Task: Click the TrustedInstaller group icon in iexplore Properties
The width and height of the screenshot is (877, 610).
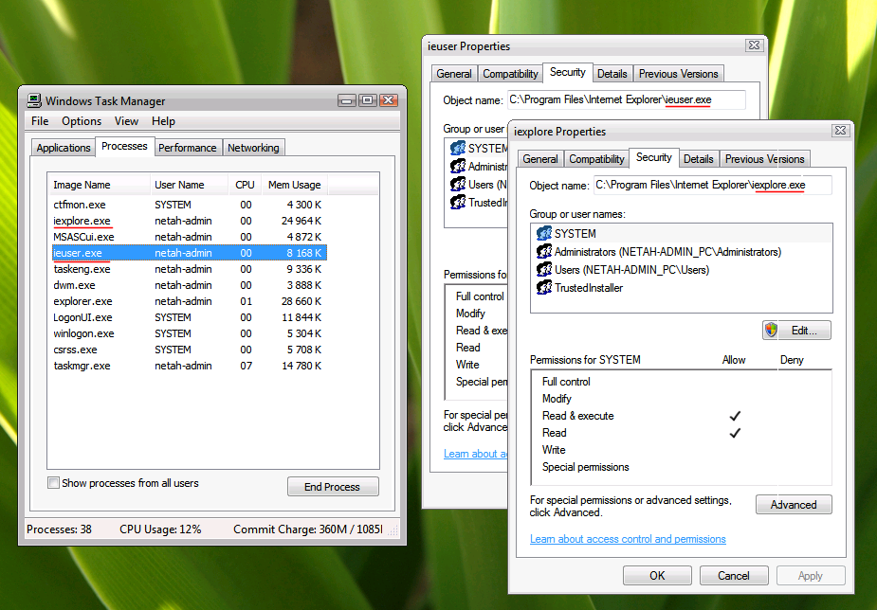Action: 544,288
